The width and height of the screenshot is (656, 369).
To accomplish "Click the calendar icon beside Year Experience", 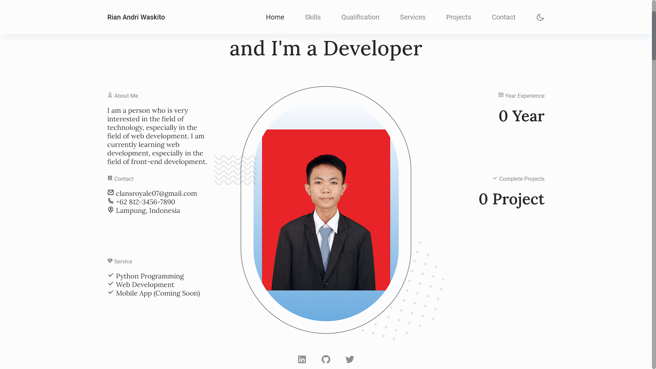I will [501, 95].
